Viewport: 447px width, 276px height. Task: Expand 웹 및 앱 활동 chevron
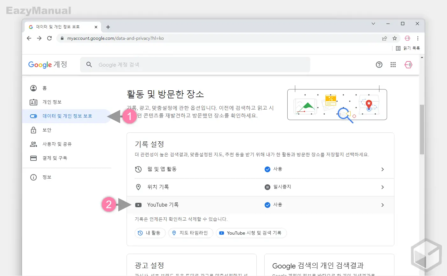point(383,169)
